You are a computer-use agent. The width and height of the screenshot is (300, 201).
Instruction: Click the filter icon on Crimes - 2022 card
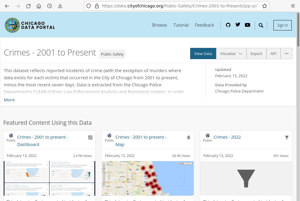(287, 137)
